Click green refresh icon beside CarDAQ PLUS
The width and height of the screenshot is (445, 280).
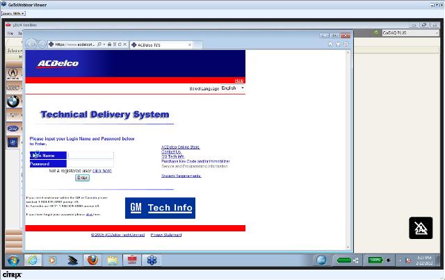point(376,33)
